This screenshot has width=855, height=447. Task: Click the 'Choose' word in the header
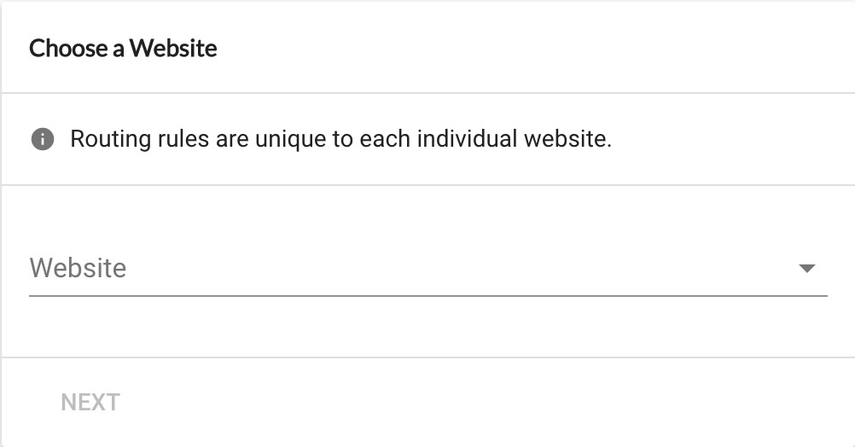pos(69,48)
